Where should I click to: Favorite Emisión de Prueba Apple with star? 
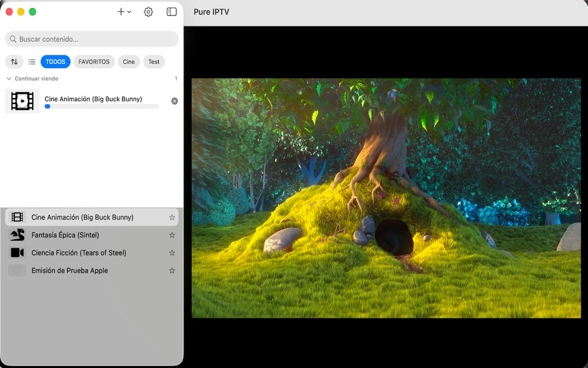pos(171,270)
